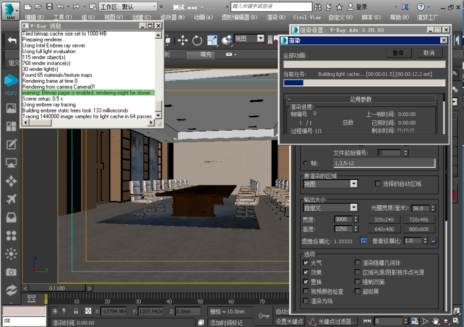
Task: Select the Rotate tool in the main toolbar
Action: (x=197, y=40)
